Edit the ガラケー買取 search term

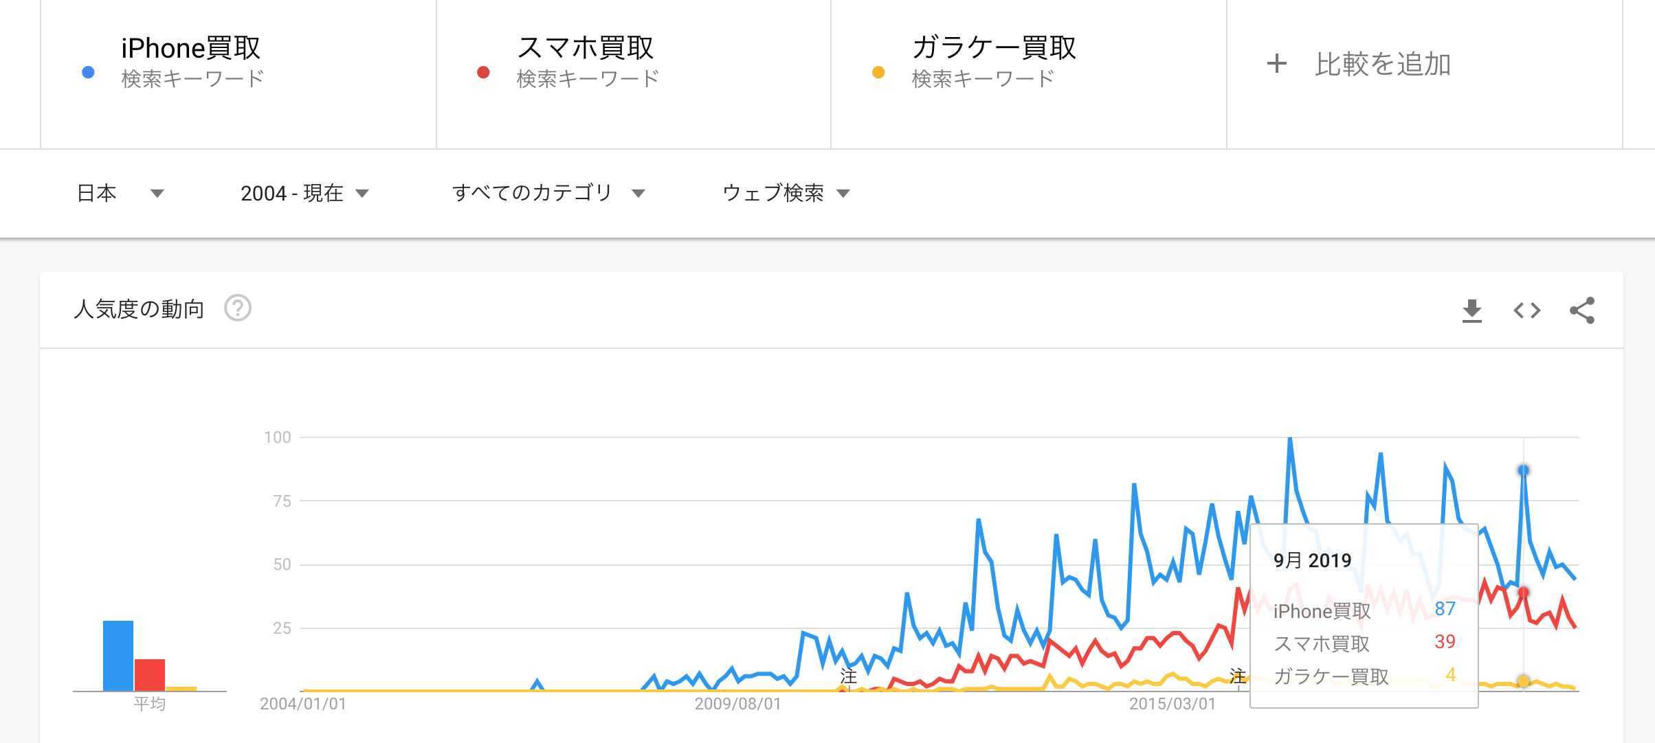click(x=994, y=48)
